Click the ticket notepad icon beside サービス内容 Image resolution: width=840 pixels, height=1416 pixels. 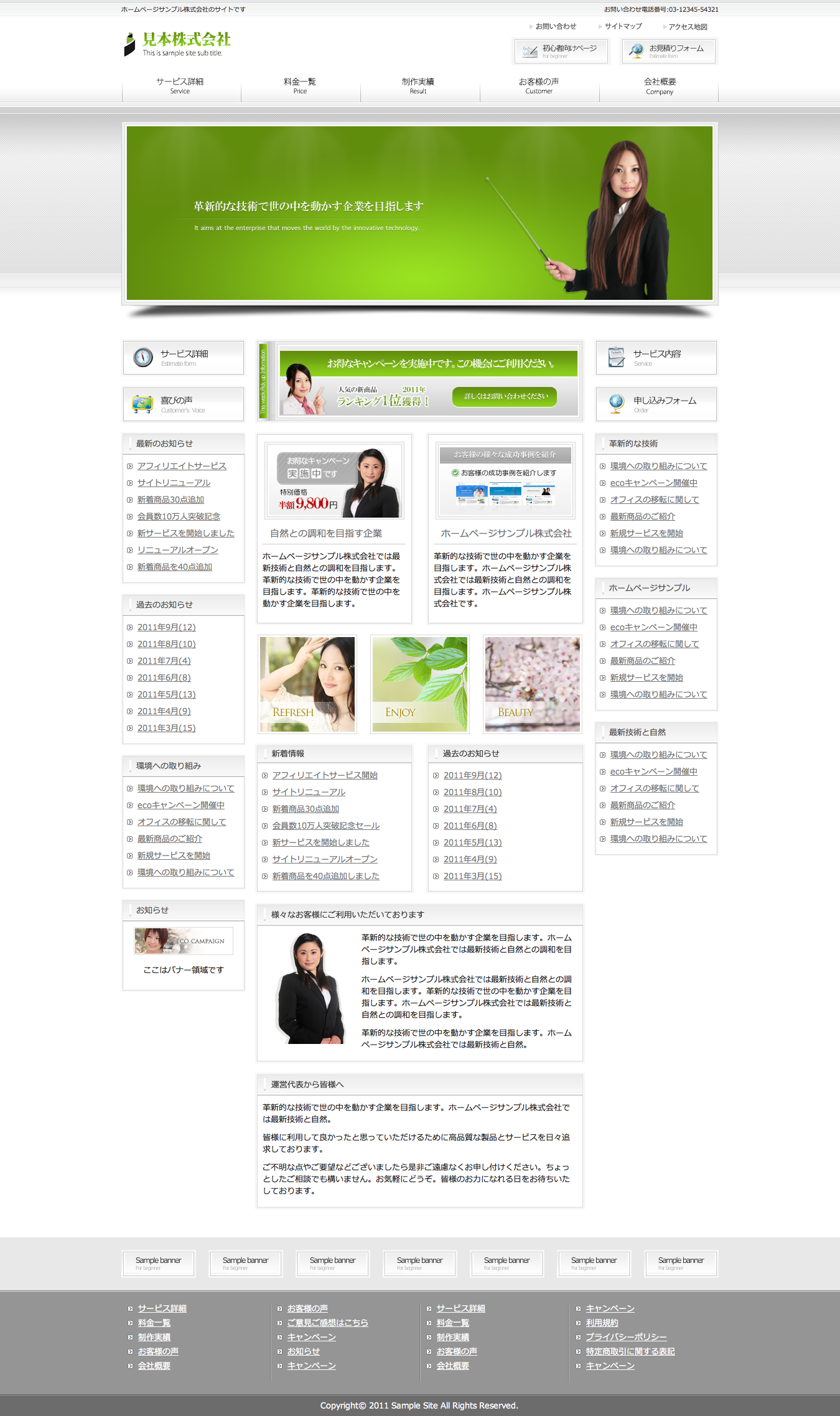pos(616,357)
